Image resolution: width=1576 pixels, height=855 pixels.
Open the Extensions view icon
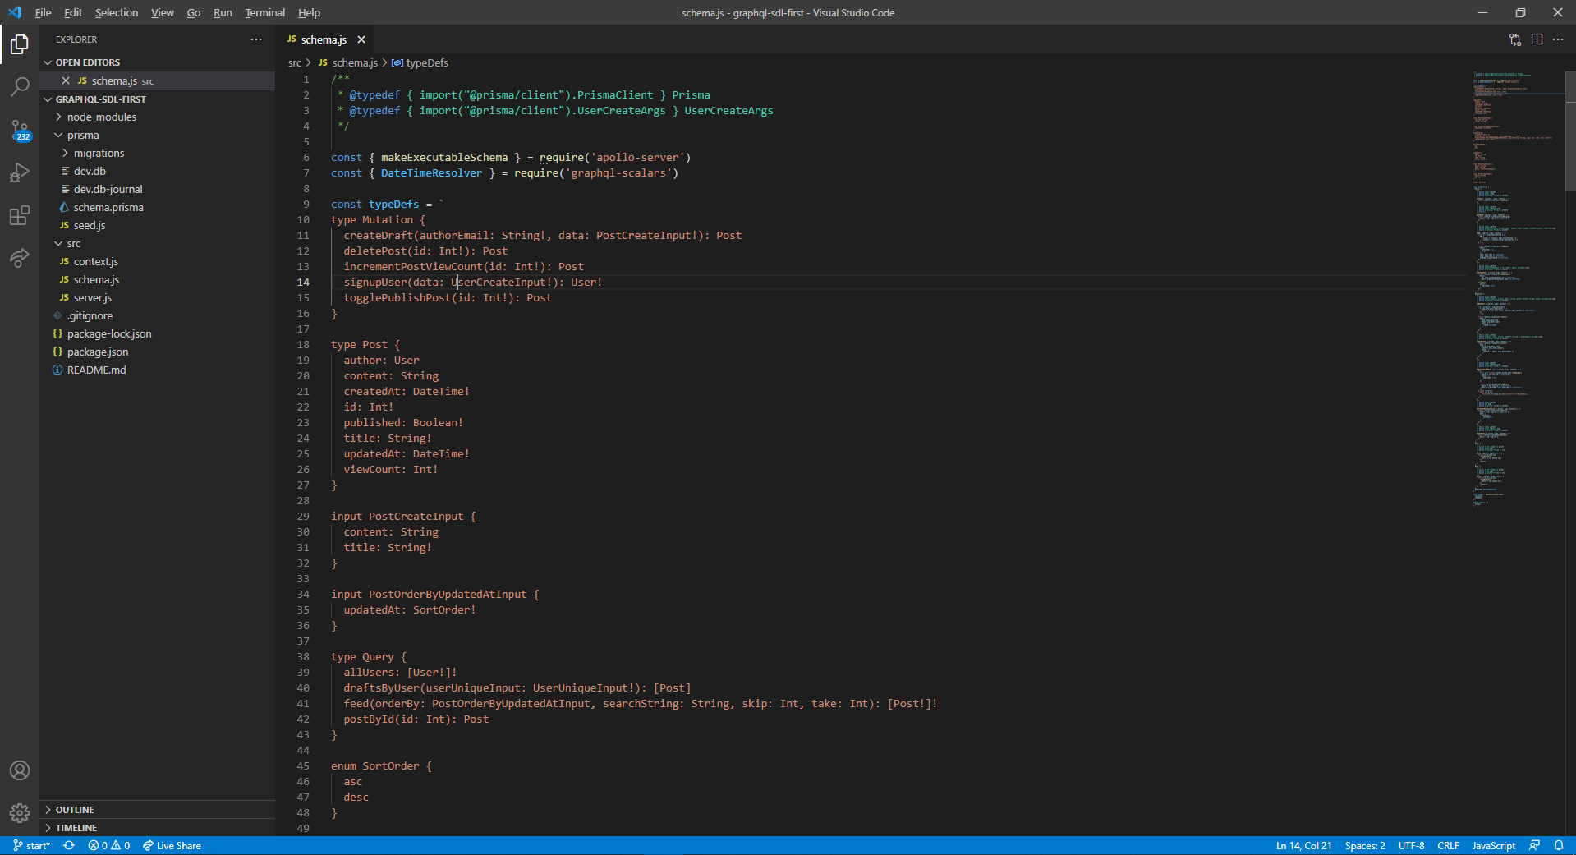[20, 215]
